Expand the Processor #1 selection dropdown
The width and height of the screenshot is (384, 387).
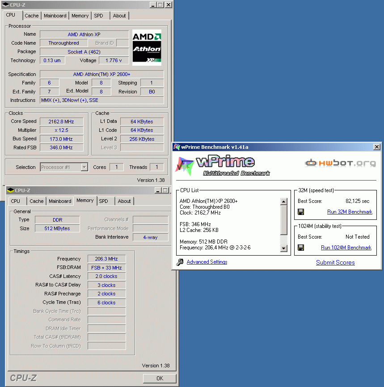(84, 167)
